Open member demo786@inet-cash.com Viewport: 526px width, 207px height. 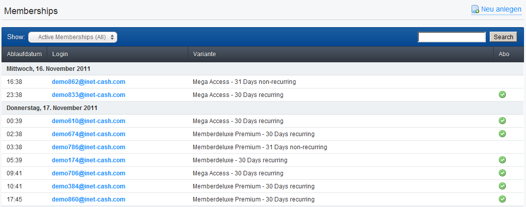point(89,147)
